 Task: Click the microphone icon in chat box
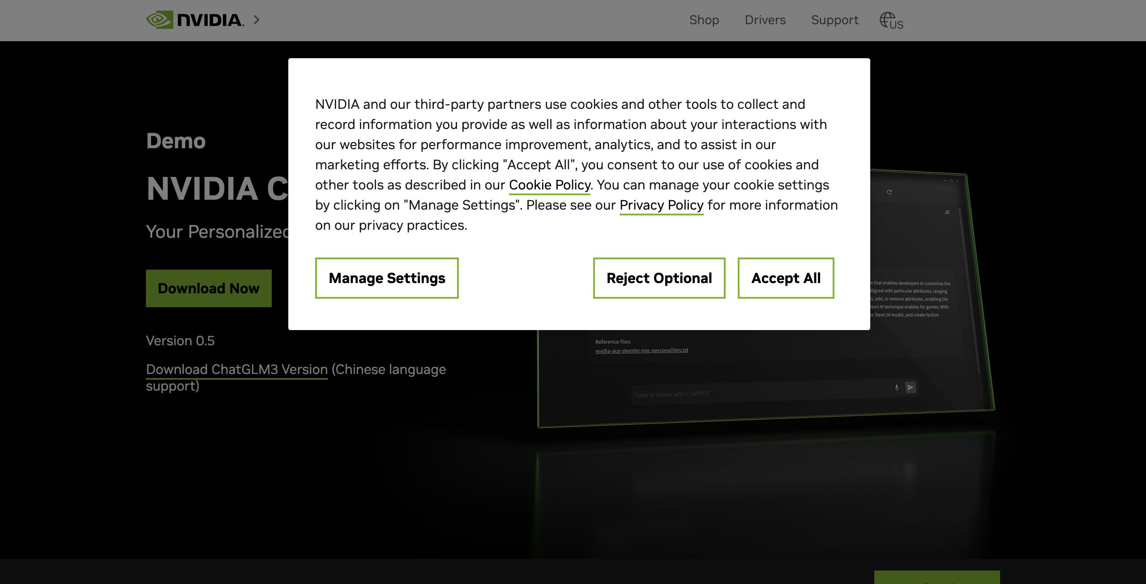(x=897, y=387)
